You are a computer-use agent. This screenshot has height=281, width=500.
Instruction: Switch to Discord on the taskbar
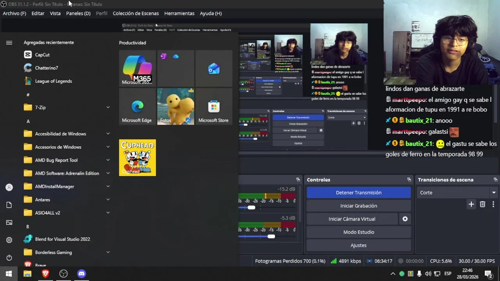pos(81,274)
